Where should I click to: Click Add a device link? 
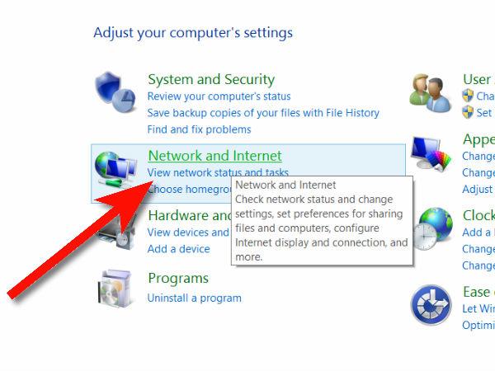click(178, 249)
